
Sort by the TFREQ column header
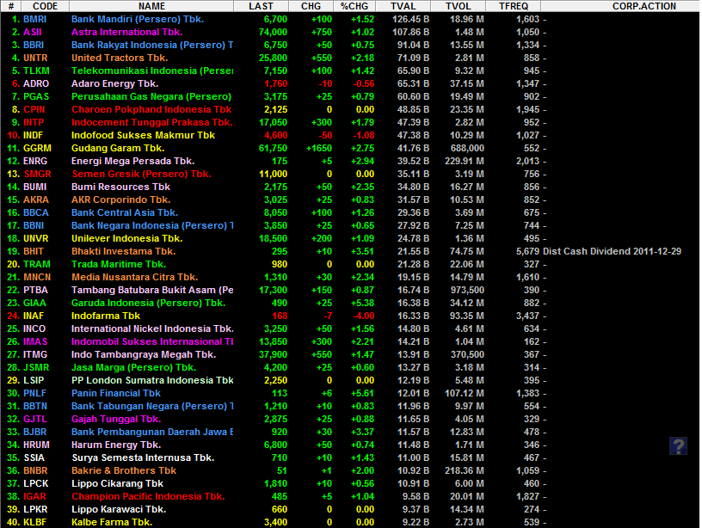pyautogui.click(x=514, y=6)
